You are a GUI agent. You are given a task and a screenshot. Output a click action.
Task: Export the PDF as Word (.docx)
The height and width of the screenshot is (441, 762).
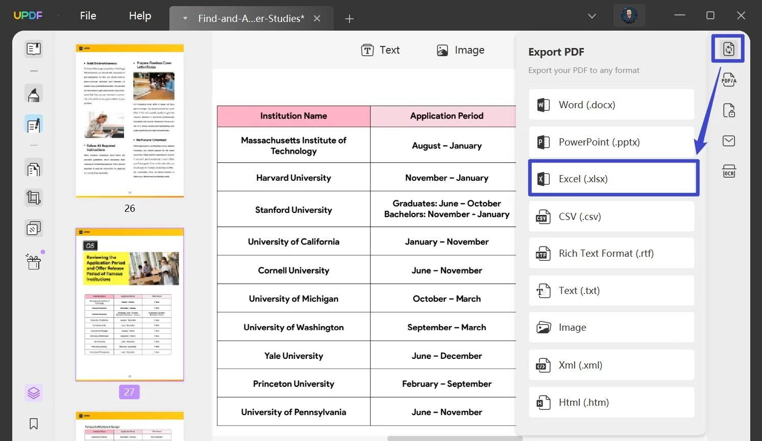(x=611, y=104)
